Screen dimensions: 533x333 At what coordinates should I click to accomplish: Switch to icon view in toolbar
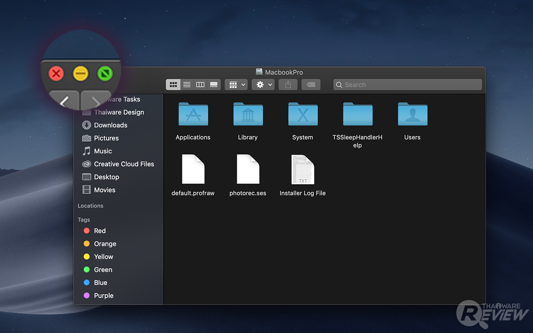[173, 84]
